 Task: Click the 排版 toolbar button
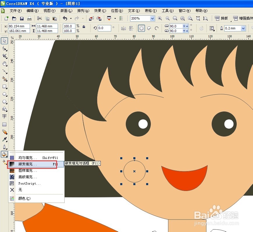pyautogui.click(x=221, y=18)
